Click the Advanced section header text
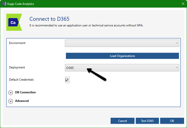187x128 pixels. [22, 101]
